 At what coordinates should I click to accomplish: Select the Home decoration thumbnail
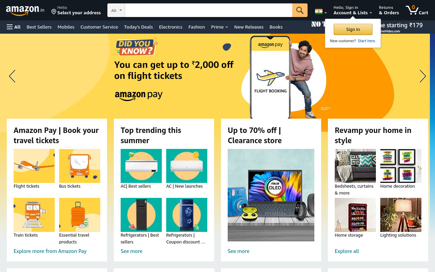pos(401,166)
